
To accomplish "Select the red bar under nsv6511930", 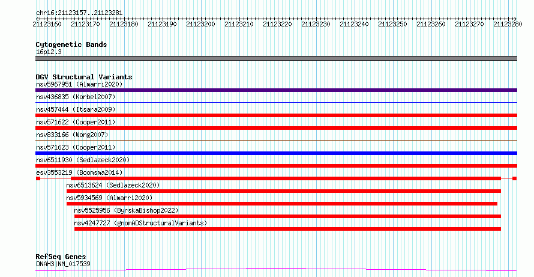I will coord(276,166).
